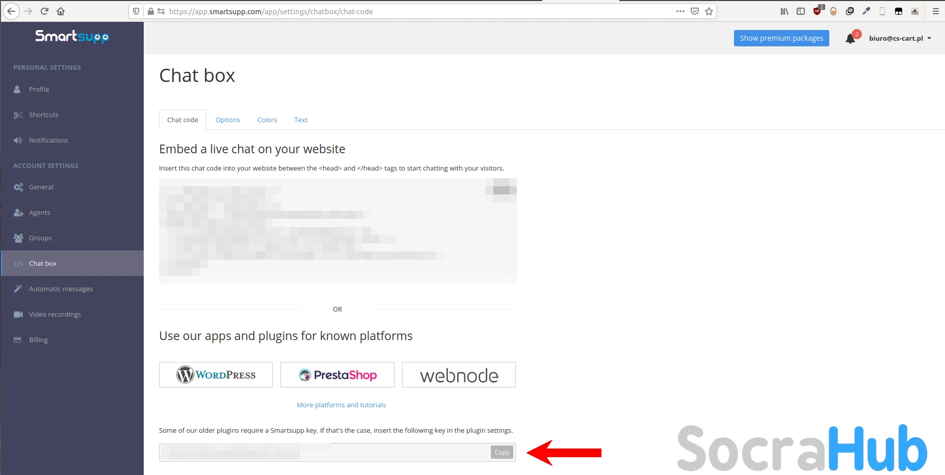Open the Firefox hamburger menu

(x=936, y=11)
